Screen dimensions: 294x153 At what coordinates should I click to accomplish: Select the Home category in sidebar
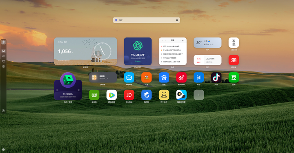click(3, 51)
